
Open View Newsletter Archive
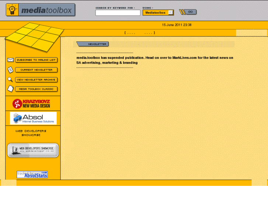click(x=36, y=80)
